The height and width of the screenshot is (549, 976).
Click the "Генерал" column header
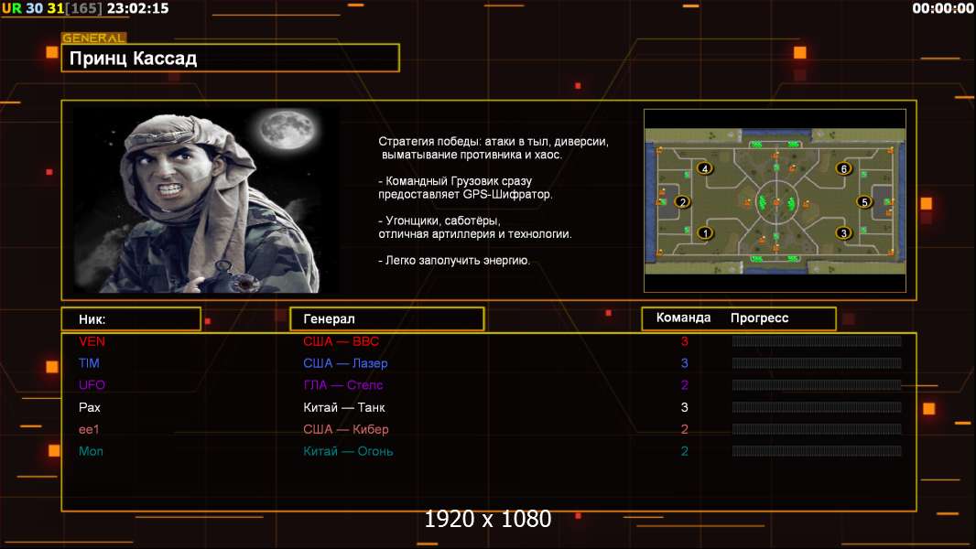[387, 319]
